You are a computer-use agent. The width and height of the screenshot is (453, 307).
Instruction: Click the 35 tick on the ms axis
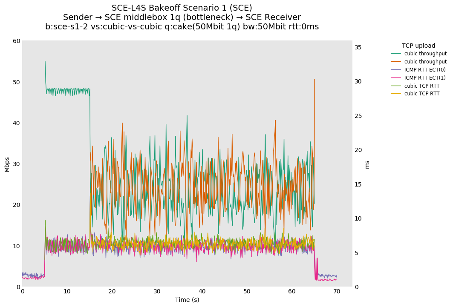point(358,47)
